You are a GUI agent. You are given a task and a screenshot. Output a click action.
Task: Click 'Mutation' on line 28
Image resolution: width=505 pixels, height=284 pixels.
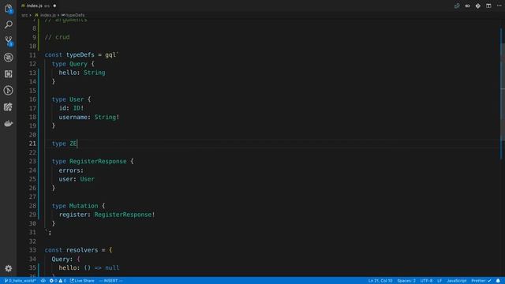pyautogui.click(x=84, y=206)
